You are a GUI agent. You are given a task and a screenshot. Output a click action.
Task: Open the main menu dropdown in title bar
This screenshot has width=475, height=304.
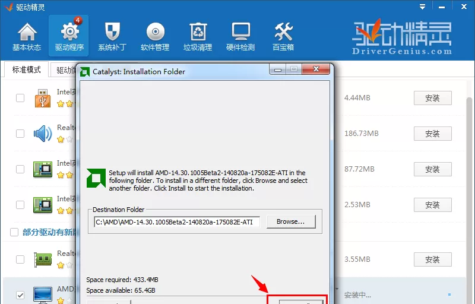tap(422, 7)
